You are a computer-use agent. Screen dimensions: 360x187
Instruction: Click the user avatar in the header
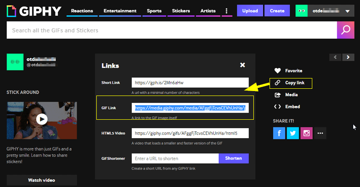point(301,11)
